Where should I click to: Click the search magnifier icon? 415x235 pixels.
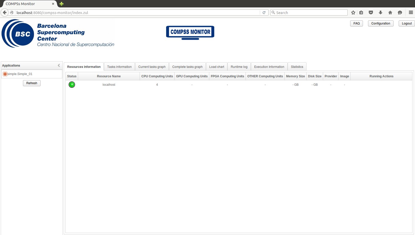click(273, 13)
